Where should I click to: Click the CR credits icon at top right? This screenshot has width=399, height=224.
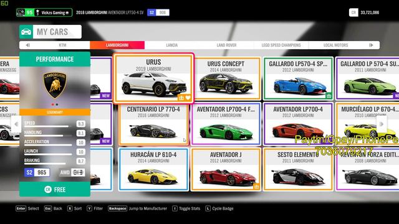353,12
